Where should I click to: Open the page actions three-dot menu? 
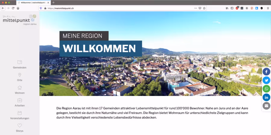[195, 8]
